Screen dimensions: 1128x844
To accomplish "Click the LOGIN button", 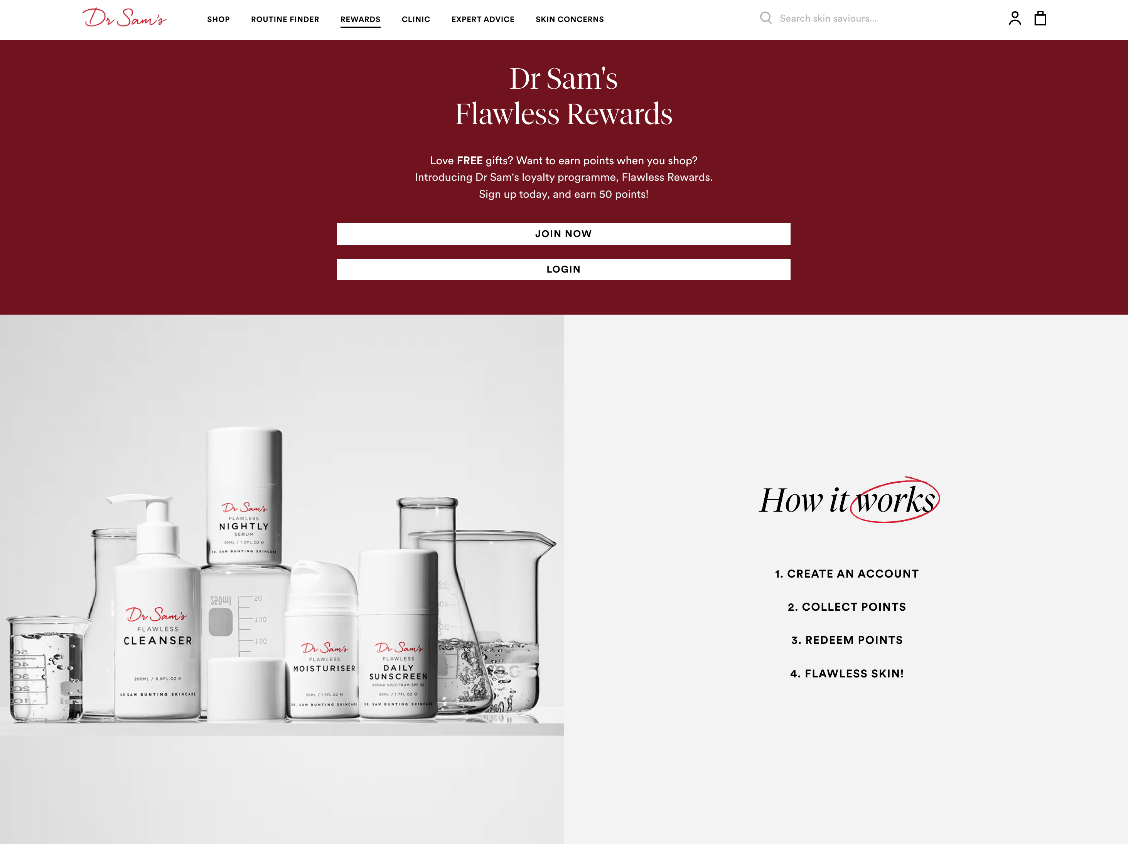I will pyautogui.click(x=564, y=269).
